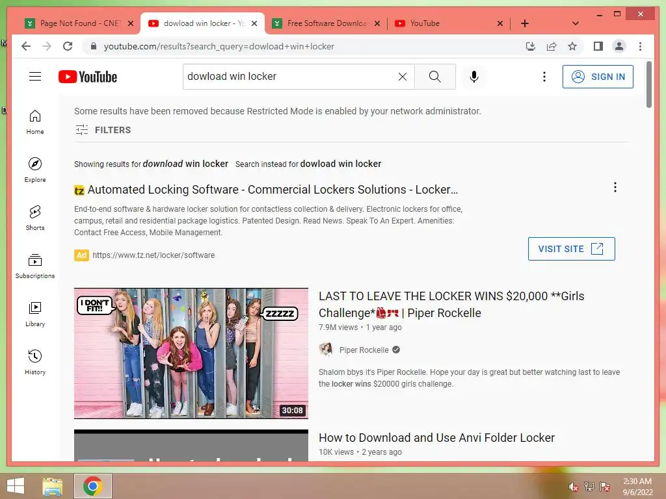Open Shorts in sidebar
The height and width of the screenshot is (499, 666).
click(x=35, y=218)
